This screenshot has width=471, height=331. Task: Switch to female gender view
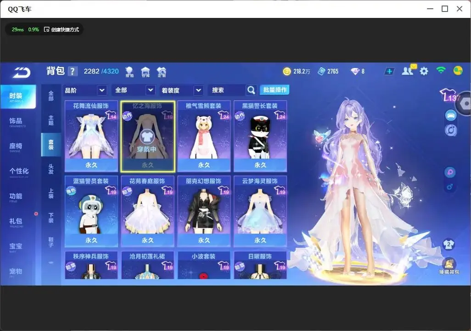point(450,172)
